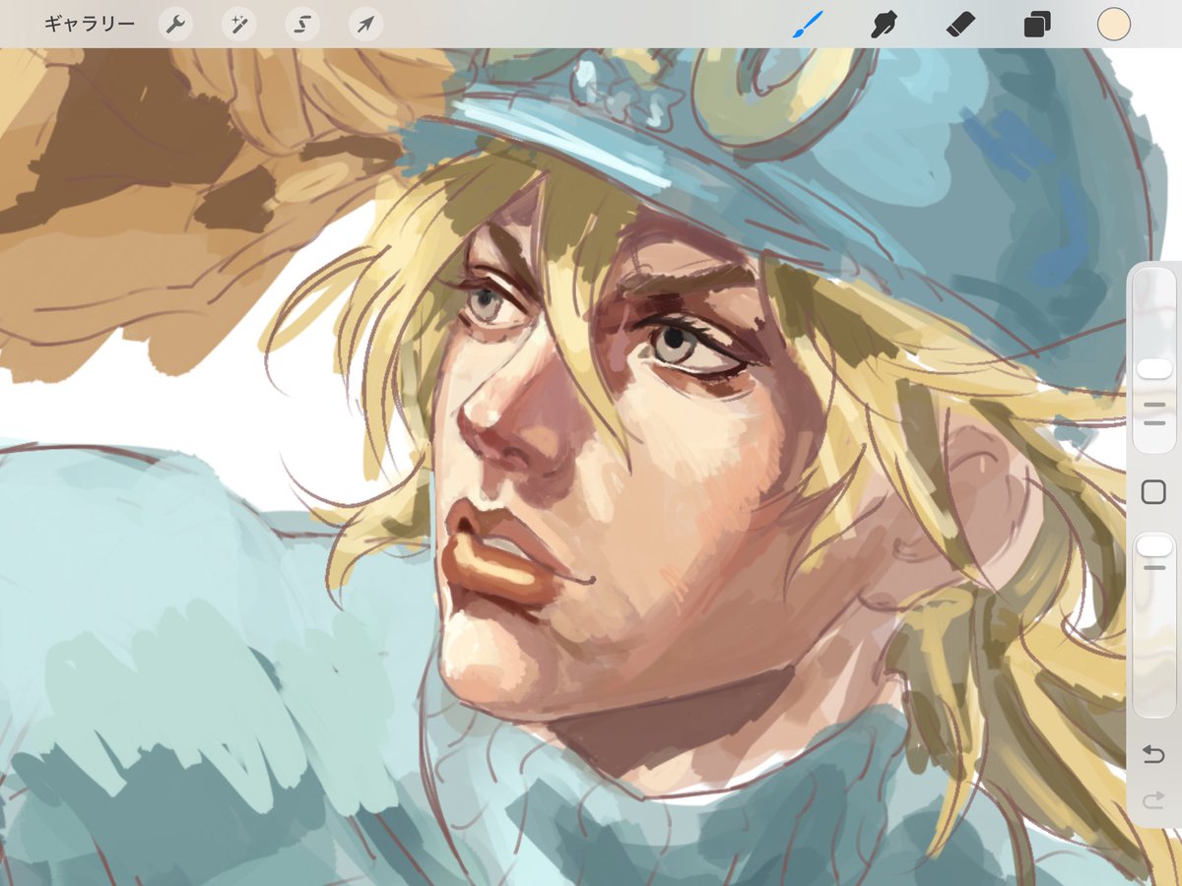This screenshot has height=886, width=1182.
Task: Undo the last stroke with the undo arrow
Action: [1153, 754]
